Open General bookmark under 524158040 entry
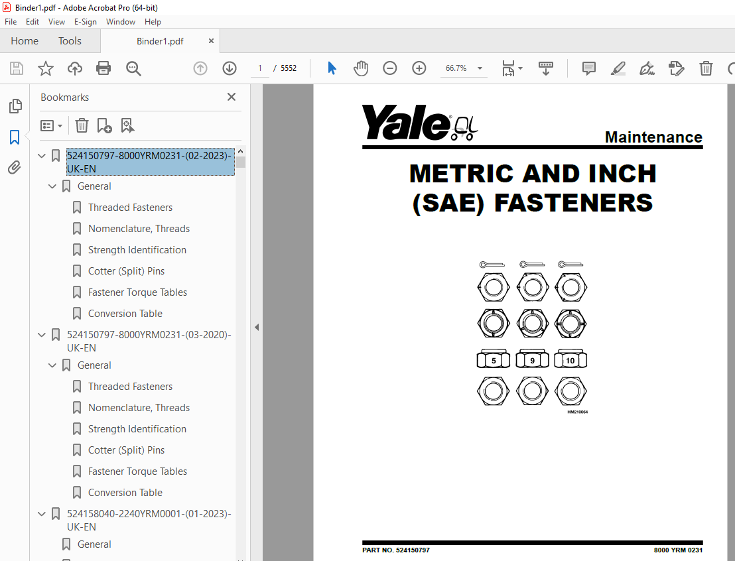The height and width of the screenshot is (561, 735). [x=94, y=544]
